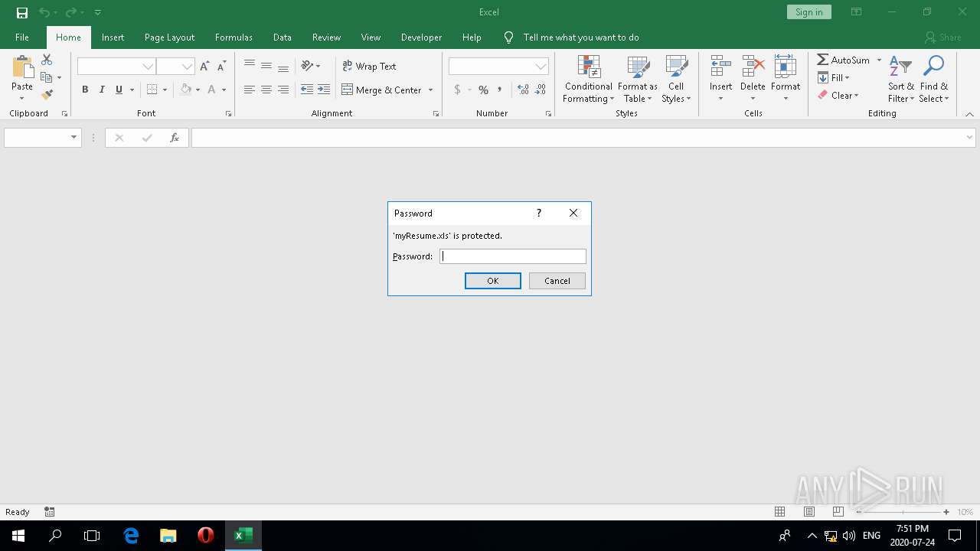Viewport: 980px width, 551px height.
Task: Click the Undo arrow icon
Action: tap(44, 12)
